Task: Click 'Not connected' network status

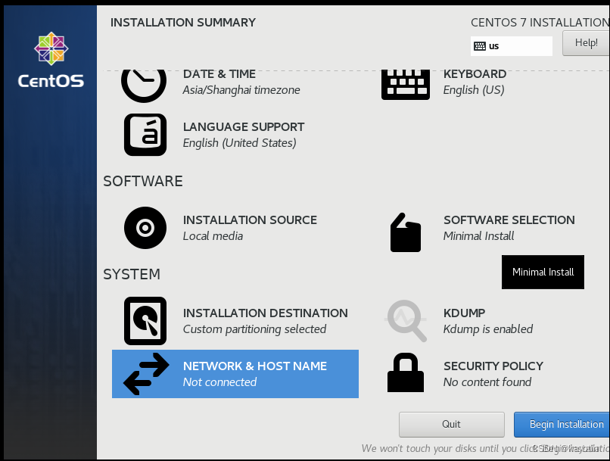Action: 219,382
